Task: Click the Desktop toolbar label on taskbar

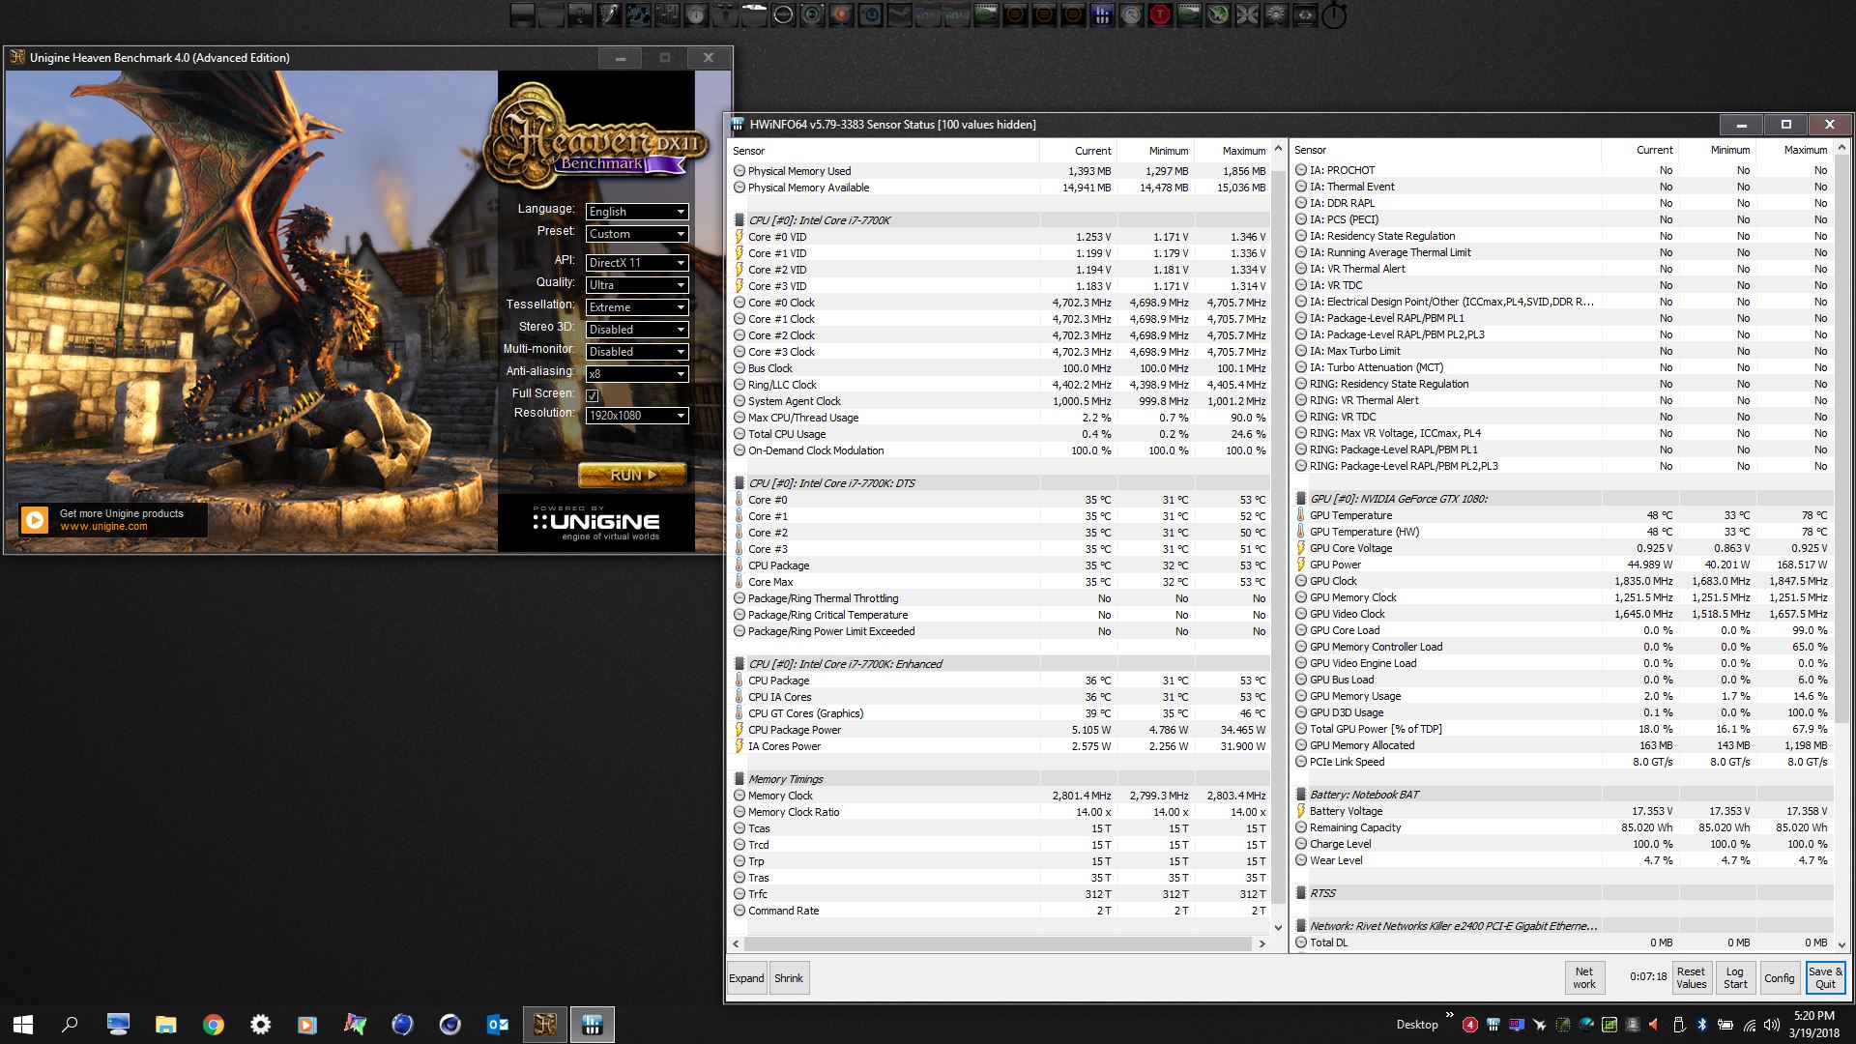Action: coord(1417,1025)
